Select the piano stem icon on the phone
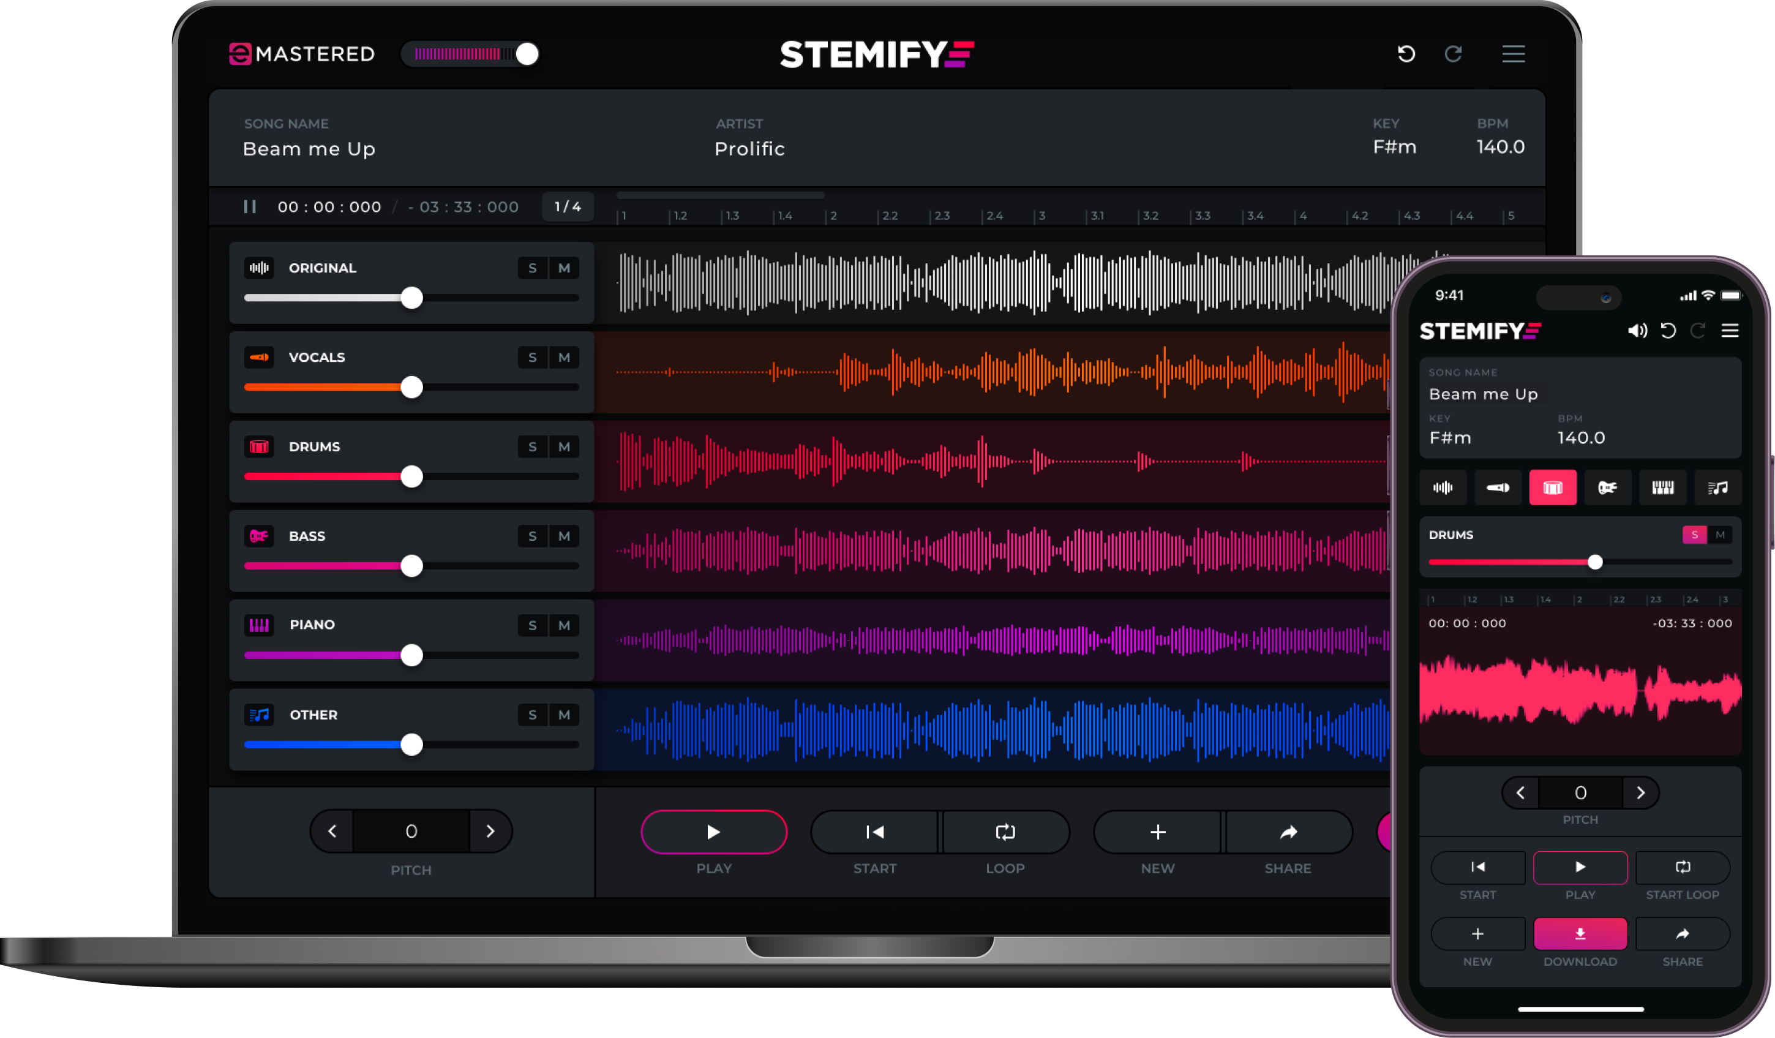This screenshot has width=1775, height=1038. tap(1663, 487)
